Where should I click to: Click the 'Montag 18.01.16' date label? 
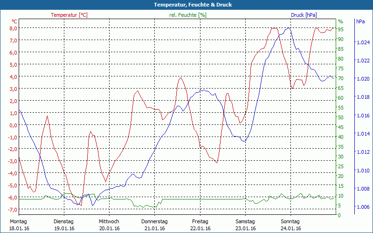18,225
